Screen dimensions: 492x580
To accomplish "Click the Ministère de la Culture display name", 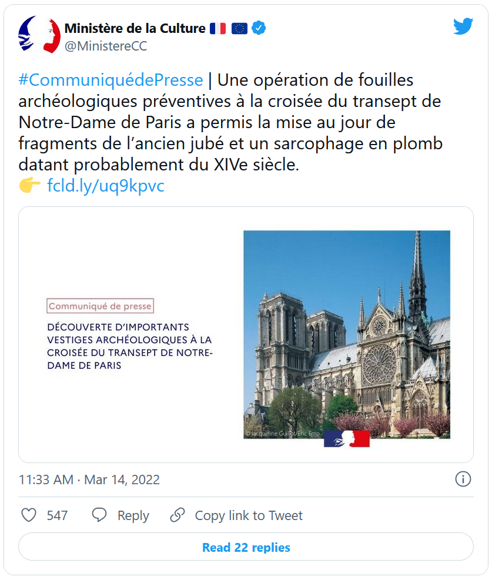I will click(135, 28).
